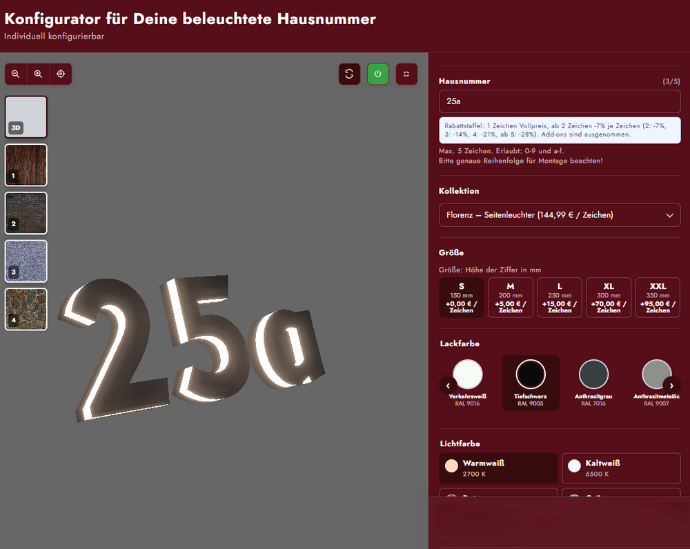The image size is (690, 549).
Task: Choose natural stone background thumbnail 4
Action: pyautogui.click(x=26, y=309)
